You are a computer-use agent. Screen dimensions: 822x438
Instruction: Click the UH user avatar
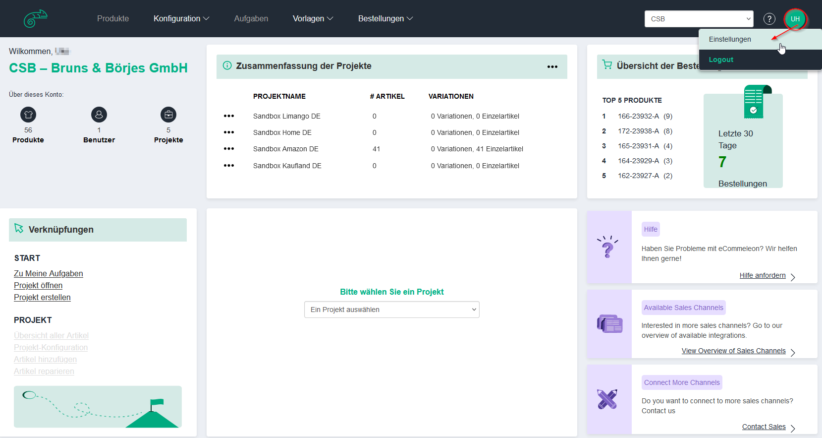click(795, 19)
